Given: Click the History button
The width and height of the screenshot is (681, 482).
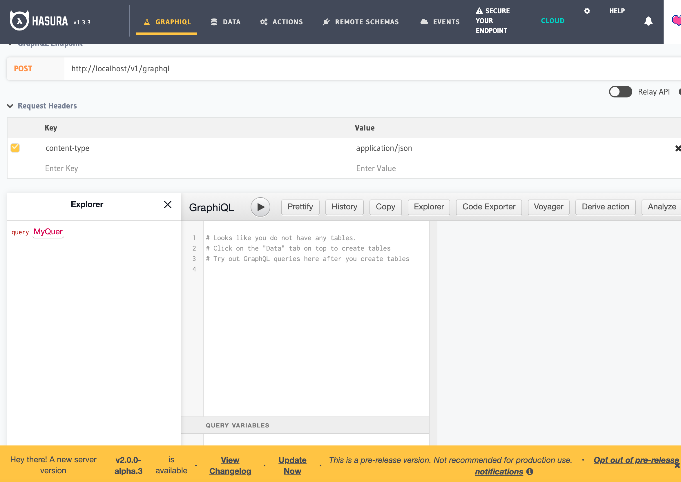Looking at the screenshot, I should pos(344,206).
